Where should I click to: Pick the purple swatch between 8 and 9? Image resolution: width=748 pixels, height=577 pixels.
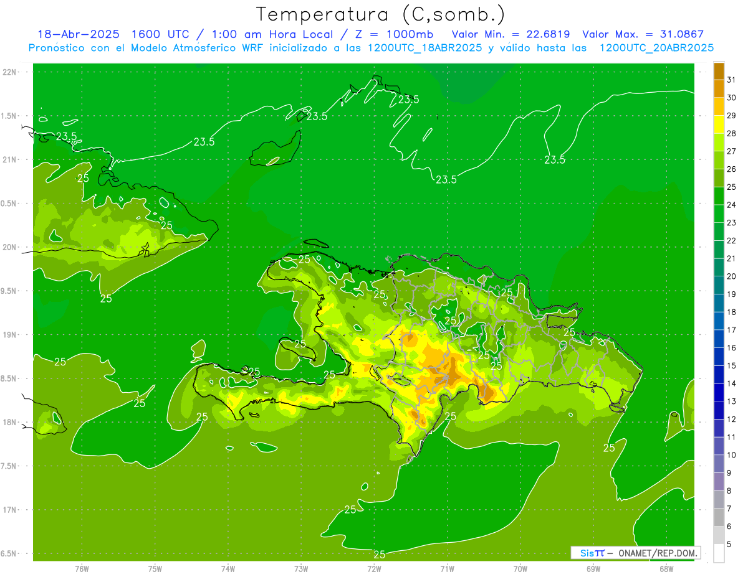[x=719, y=482]
